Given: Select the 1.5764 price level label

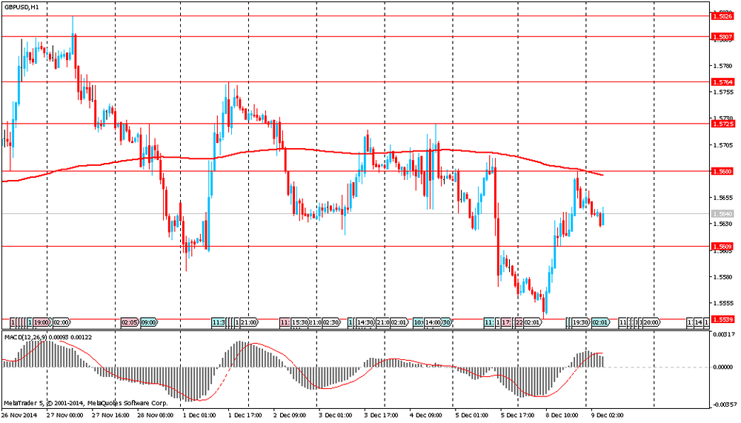Looking at the screenshot, I should (722, 81).
